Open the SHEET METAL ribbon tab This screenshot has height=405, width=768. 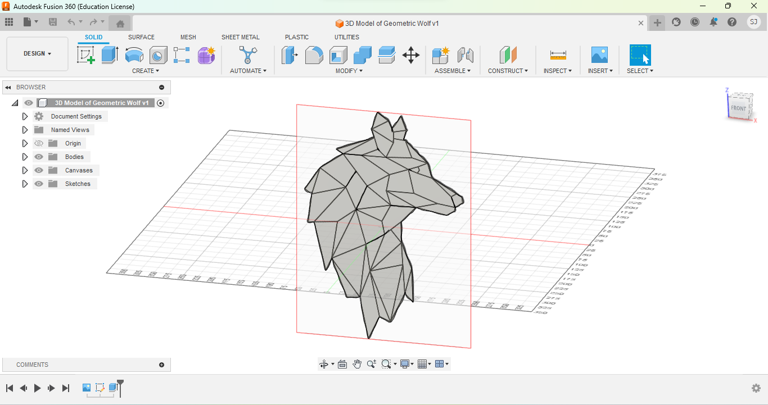(241, 37)
